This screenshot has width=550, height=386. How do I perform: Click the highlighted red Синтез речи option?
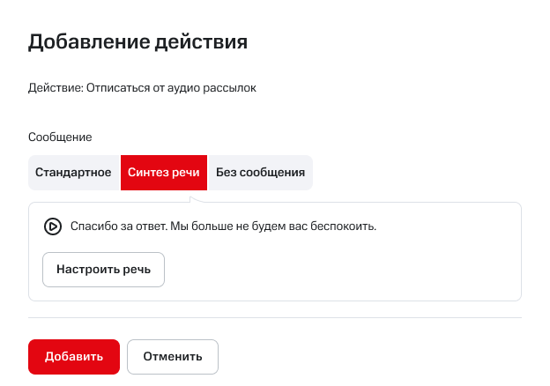click(164, 173)
